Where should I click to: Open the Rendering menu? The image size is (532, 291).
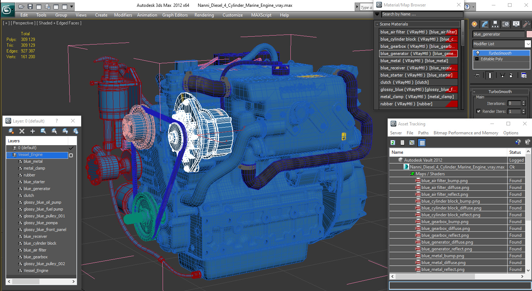click(204, 15)
